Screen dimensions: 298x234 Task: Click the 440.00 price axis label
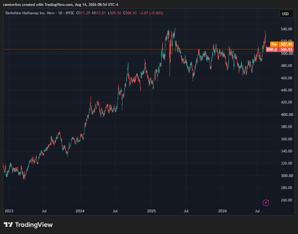287,90
